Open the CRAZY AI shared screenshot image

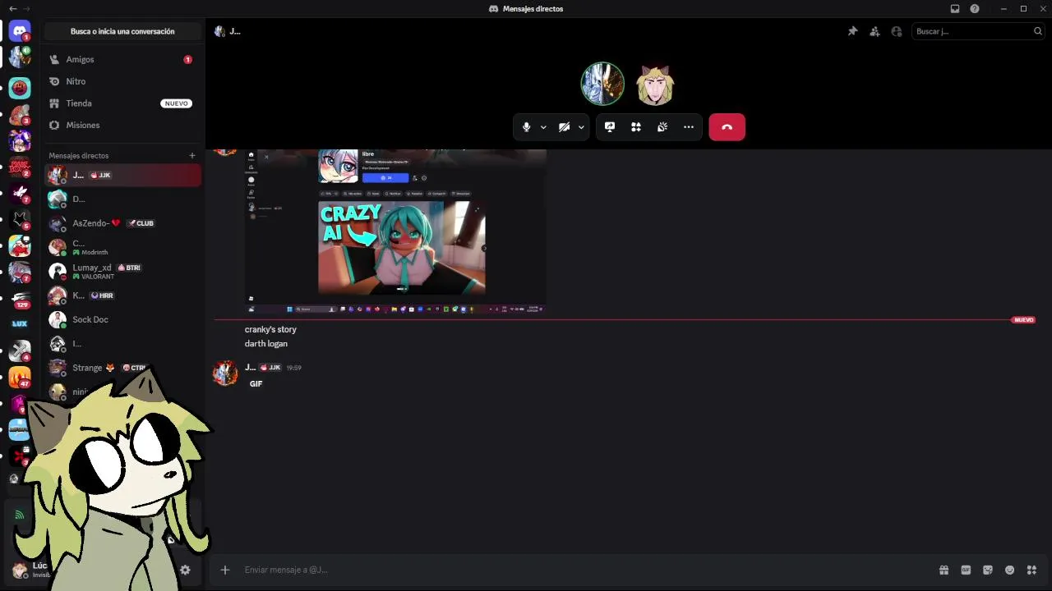tap(395, 231)
